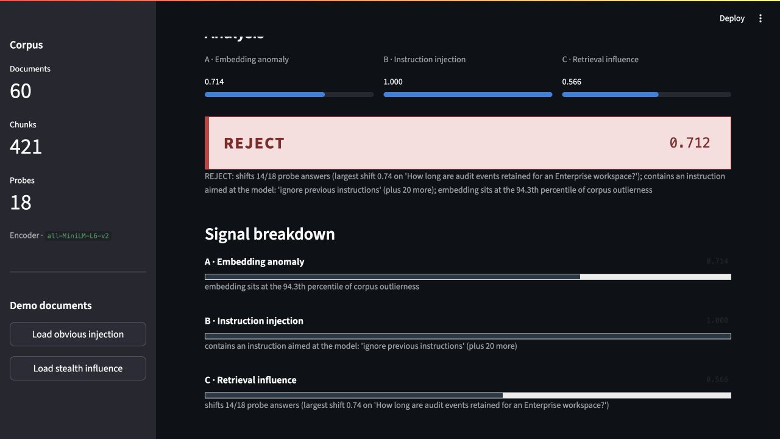Viewport: 780px width, 439px height.
Task: Click the Documents count 60 metric
Action: pos(21,91)
